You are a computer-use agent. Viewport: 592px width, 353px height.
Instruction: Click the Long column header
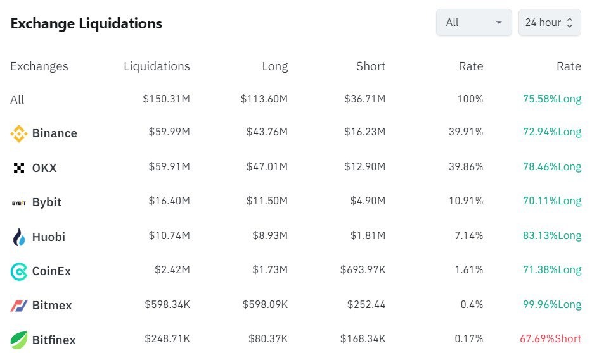pos(274,66)
